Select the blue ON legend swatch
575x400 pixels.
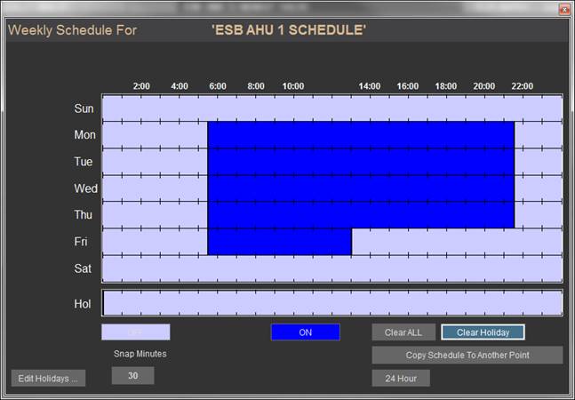point(305,332)
